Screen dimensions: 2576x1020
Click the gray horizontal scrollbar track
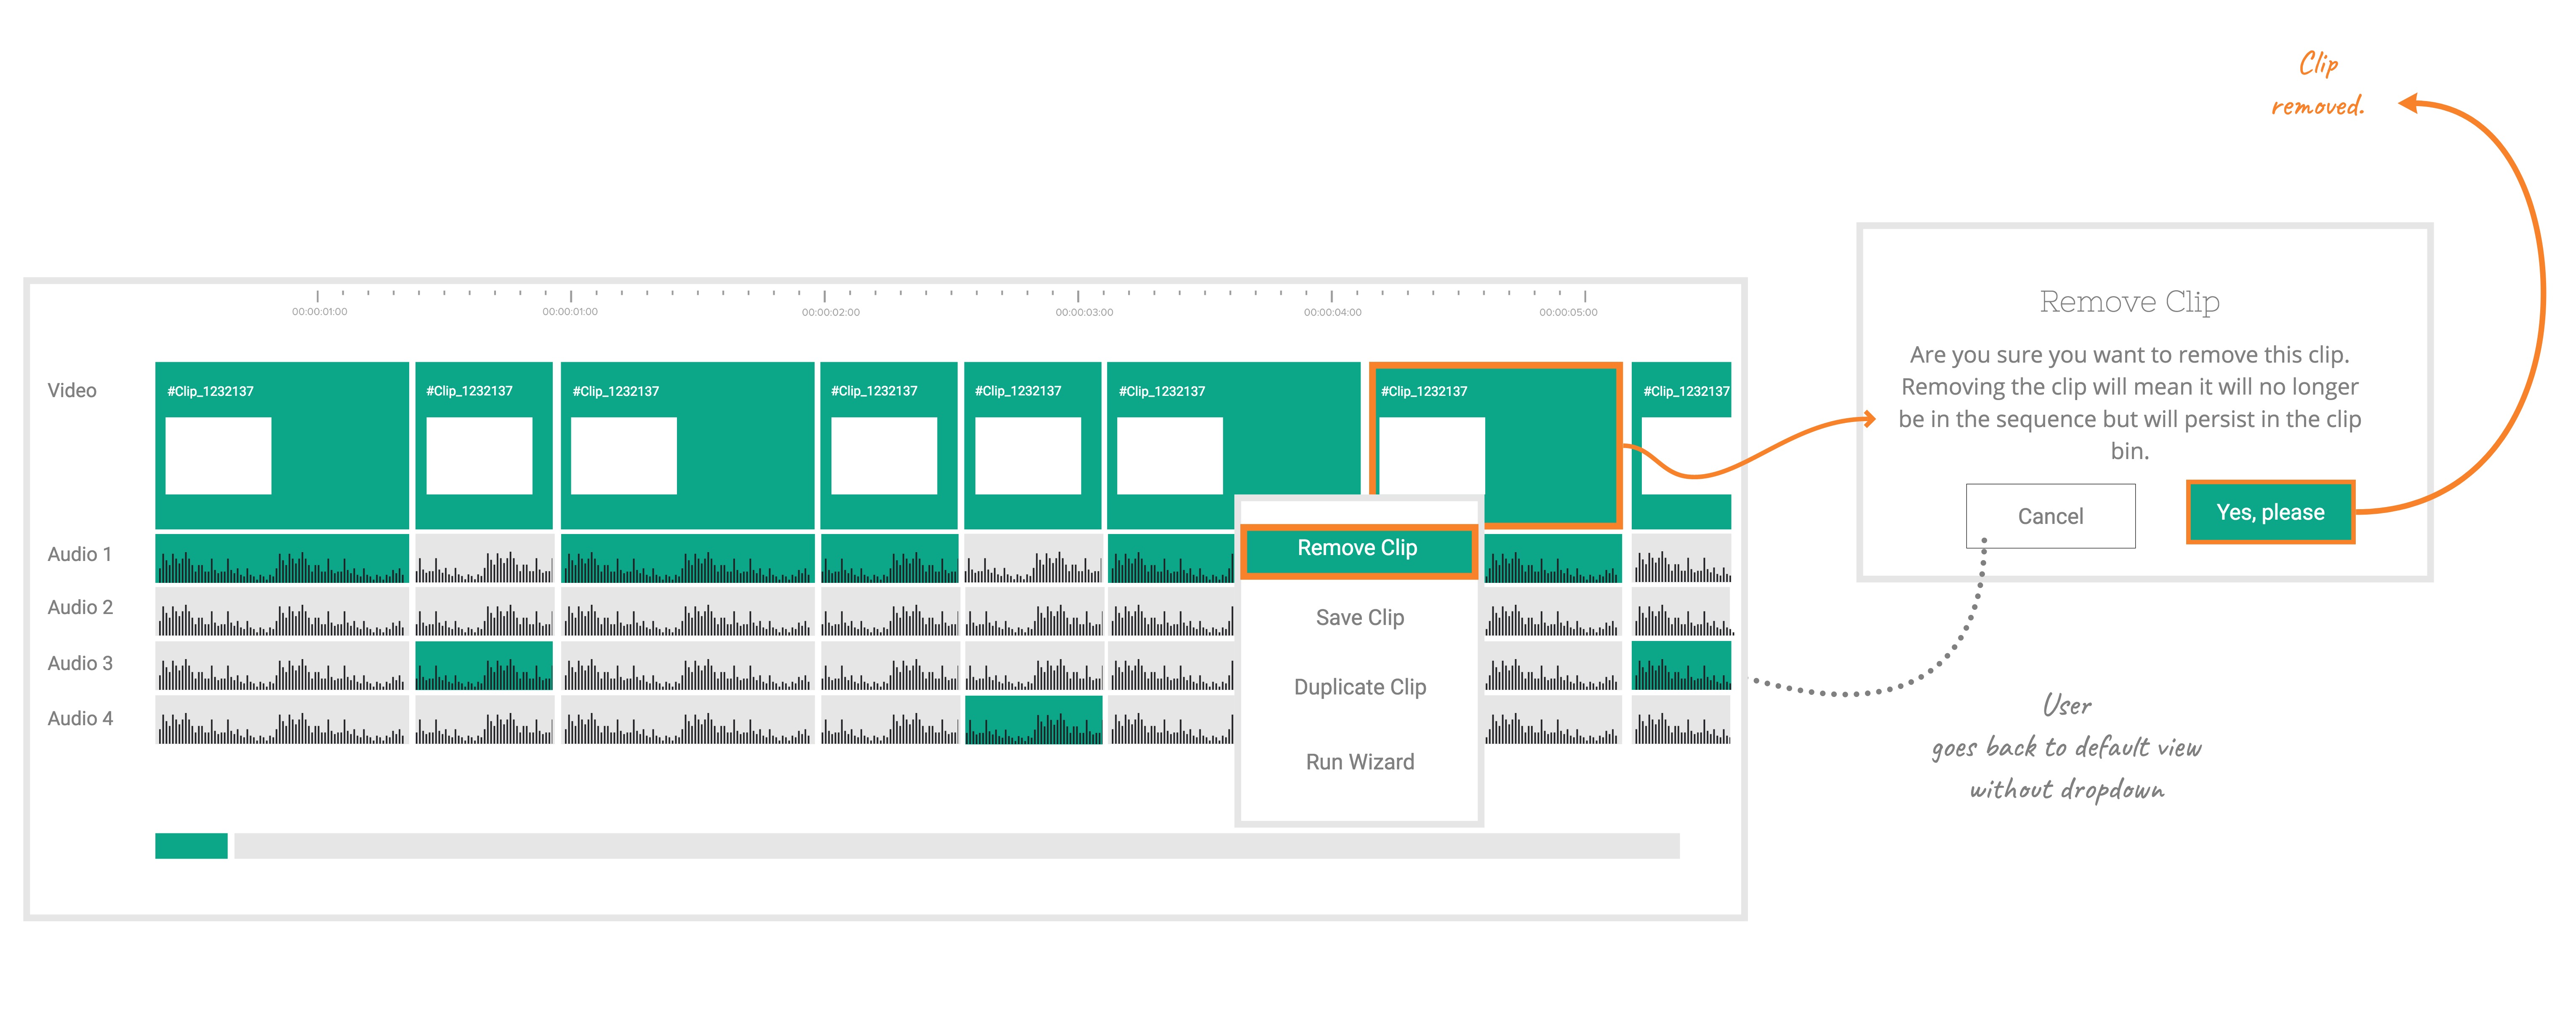pos(957,846)
